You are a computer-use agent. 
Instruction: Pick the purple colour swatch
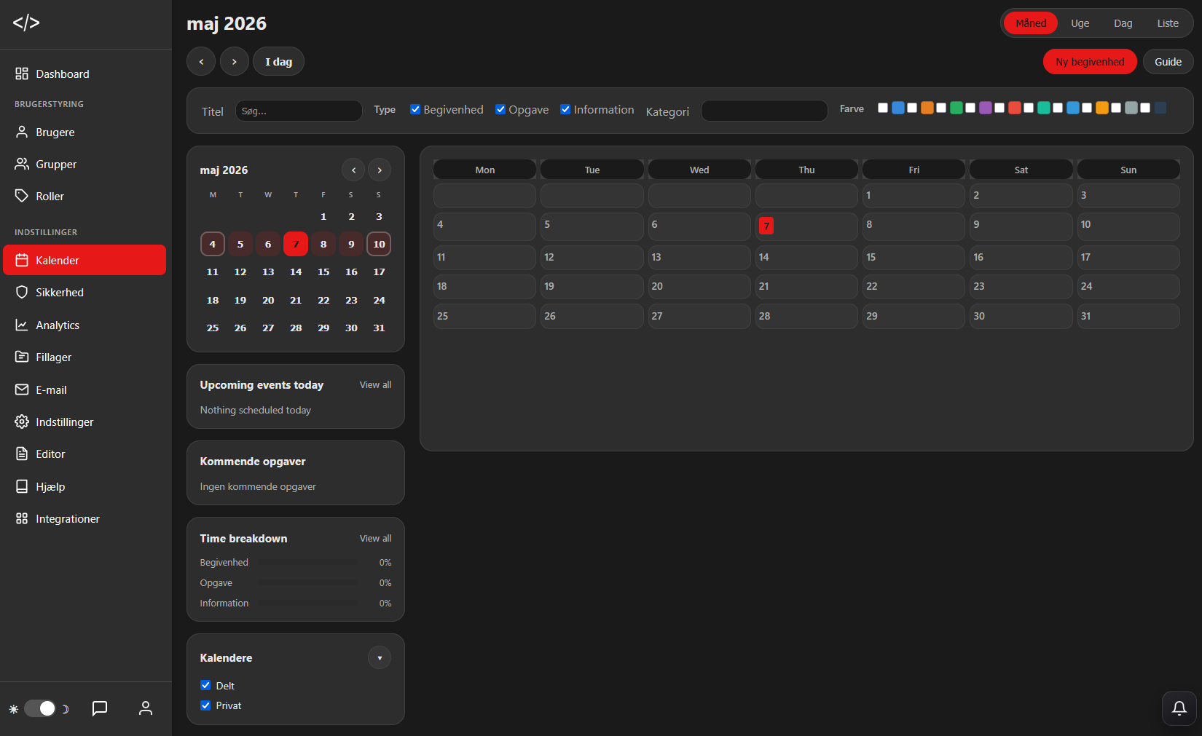[986, 108]
